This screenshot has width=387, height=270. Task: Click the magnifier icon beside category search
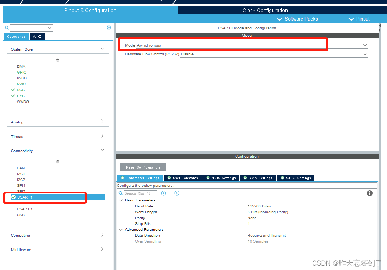pos(7,27)
